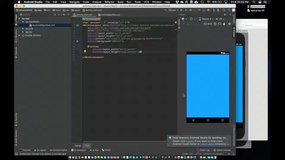Click the 'I agree' link
The image size is (285, 160).
click(x=190, y=141)
